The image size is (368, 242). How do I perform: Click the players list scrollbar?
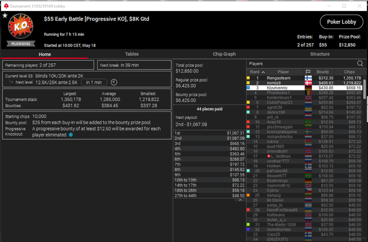click(x=364, y=89)
